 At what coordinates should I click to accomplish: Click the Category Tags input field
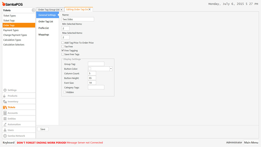[96, 88]
